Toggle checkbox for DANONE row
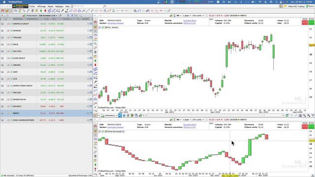This screenshot has height=177, width=315. point(11,30)
